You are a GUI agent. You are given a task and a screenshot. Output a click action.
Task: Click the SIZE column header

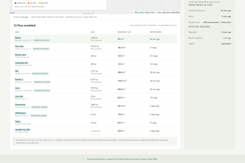pyautogui.click(x=93, y=32)
